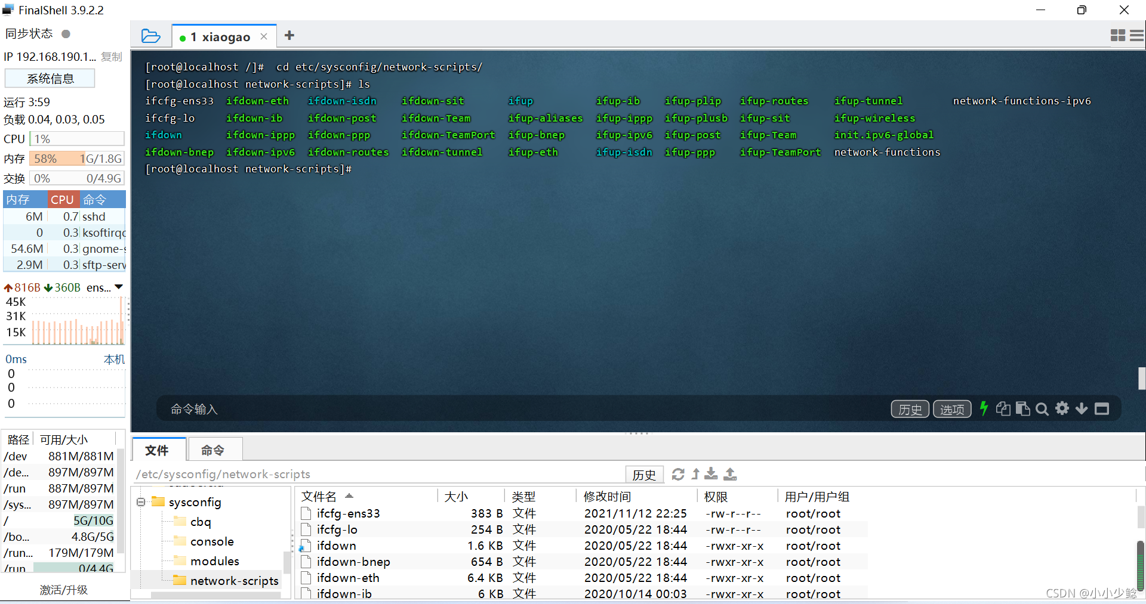Switch to the 文件 tab

point(158,450)
